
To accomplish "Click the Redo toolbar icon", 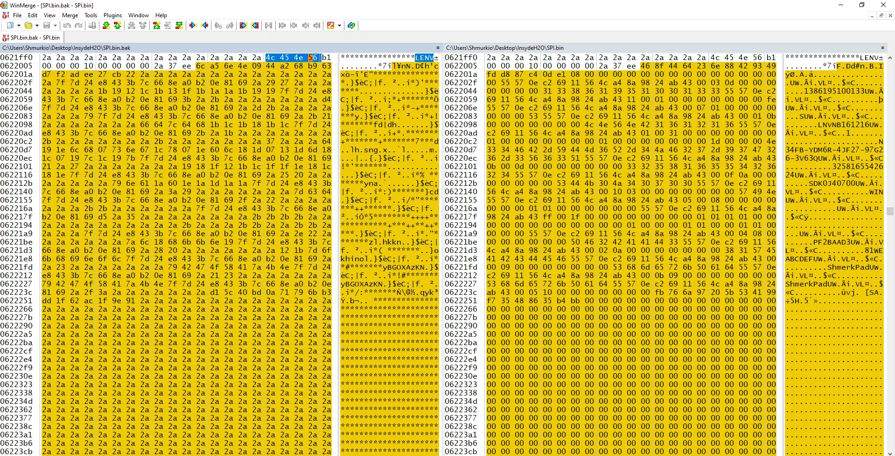I will coord(78,26).
